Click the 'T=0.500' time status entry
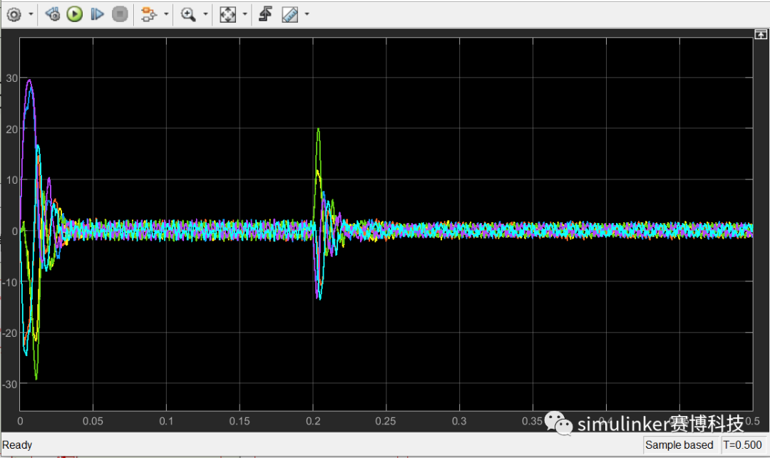770x458 pixels. point(742,445)
